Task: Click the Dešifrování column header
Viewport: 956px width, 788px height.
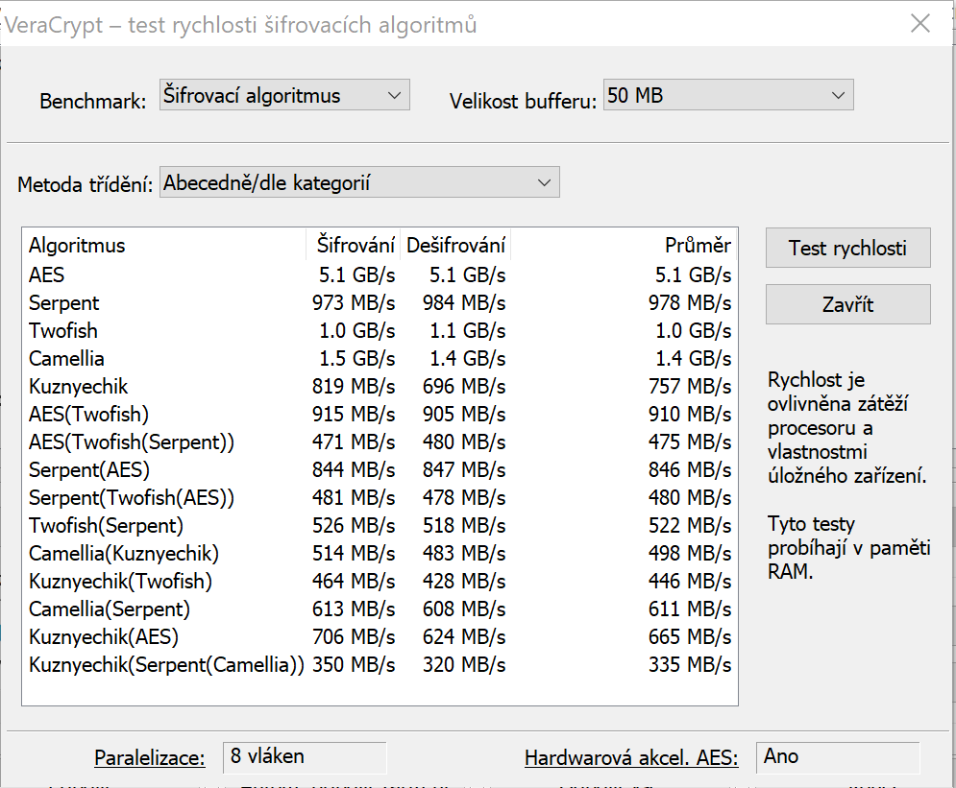Action: pos(455,246)
